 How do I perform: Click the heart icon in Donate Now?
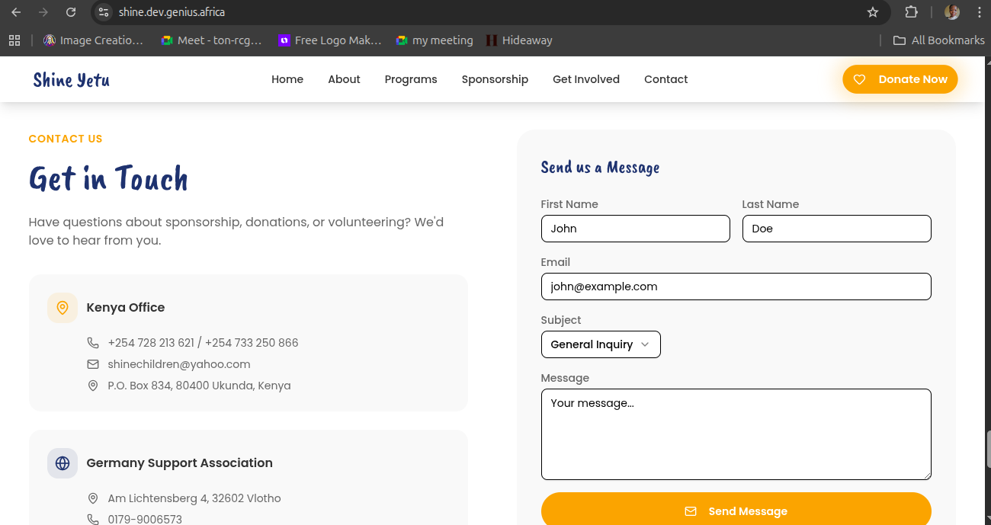(x=859, y=79)
